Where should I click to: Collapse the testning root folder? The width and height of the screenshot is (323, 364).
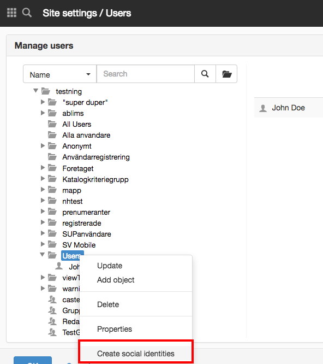click(x=35, y=90)
